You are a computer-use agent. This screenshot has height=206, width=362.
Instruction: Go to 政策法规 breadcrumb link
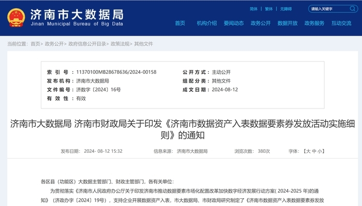point(120,44)
